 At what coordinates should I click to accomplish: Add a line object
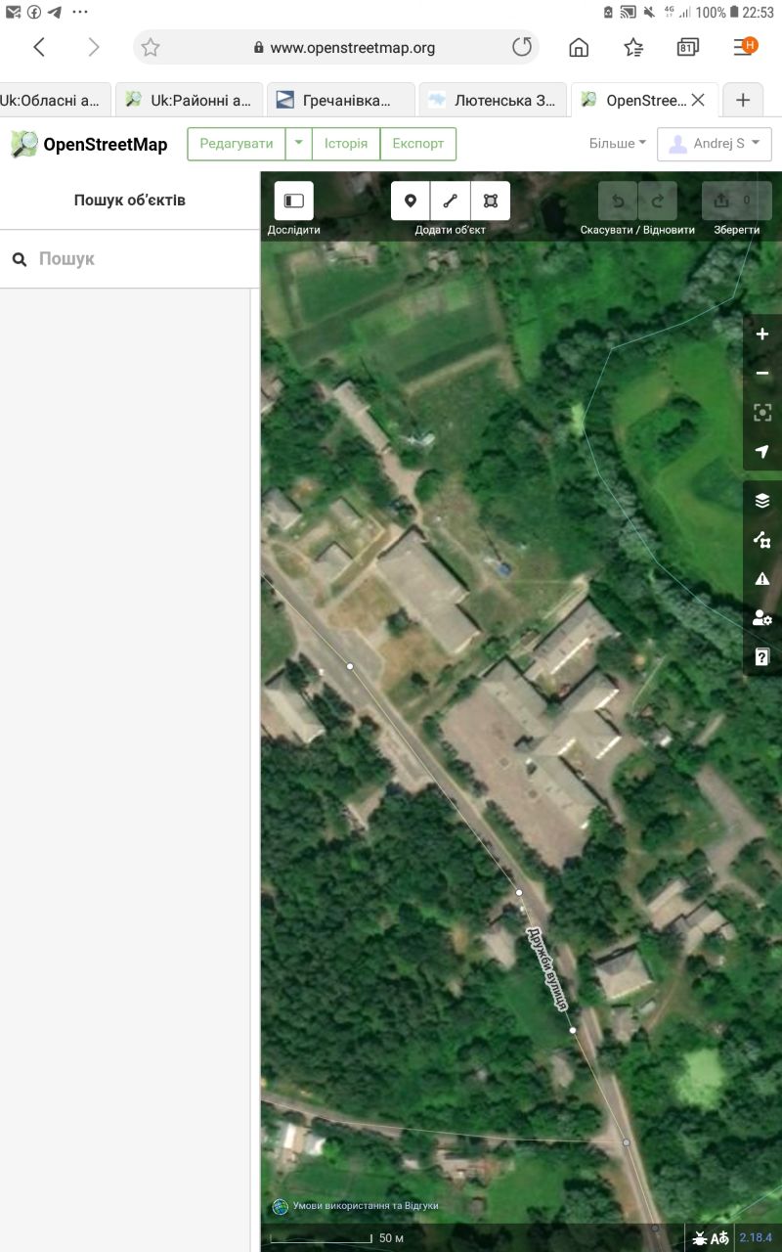coord(451,201)
